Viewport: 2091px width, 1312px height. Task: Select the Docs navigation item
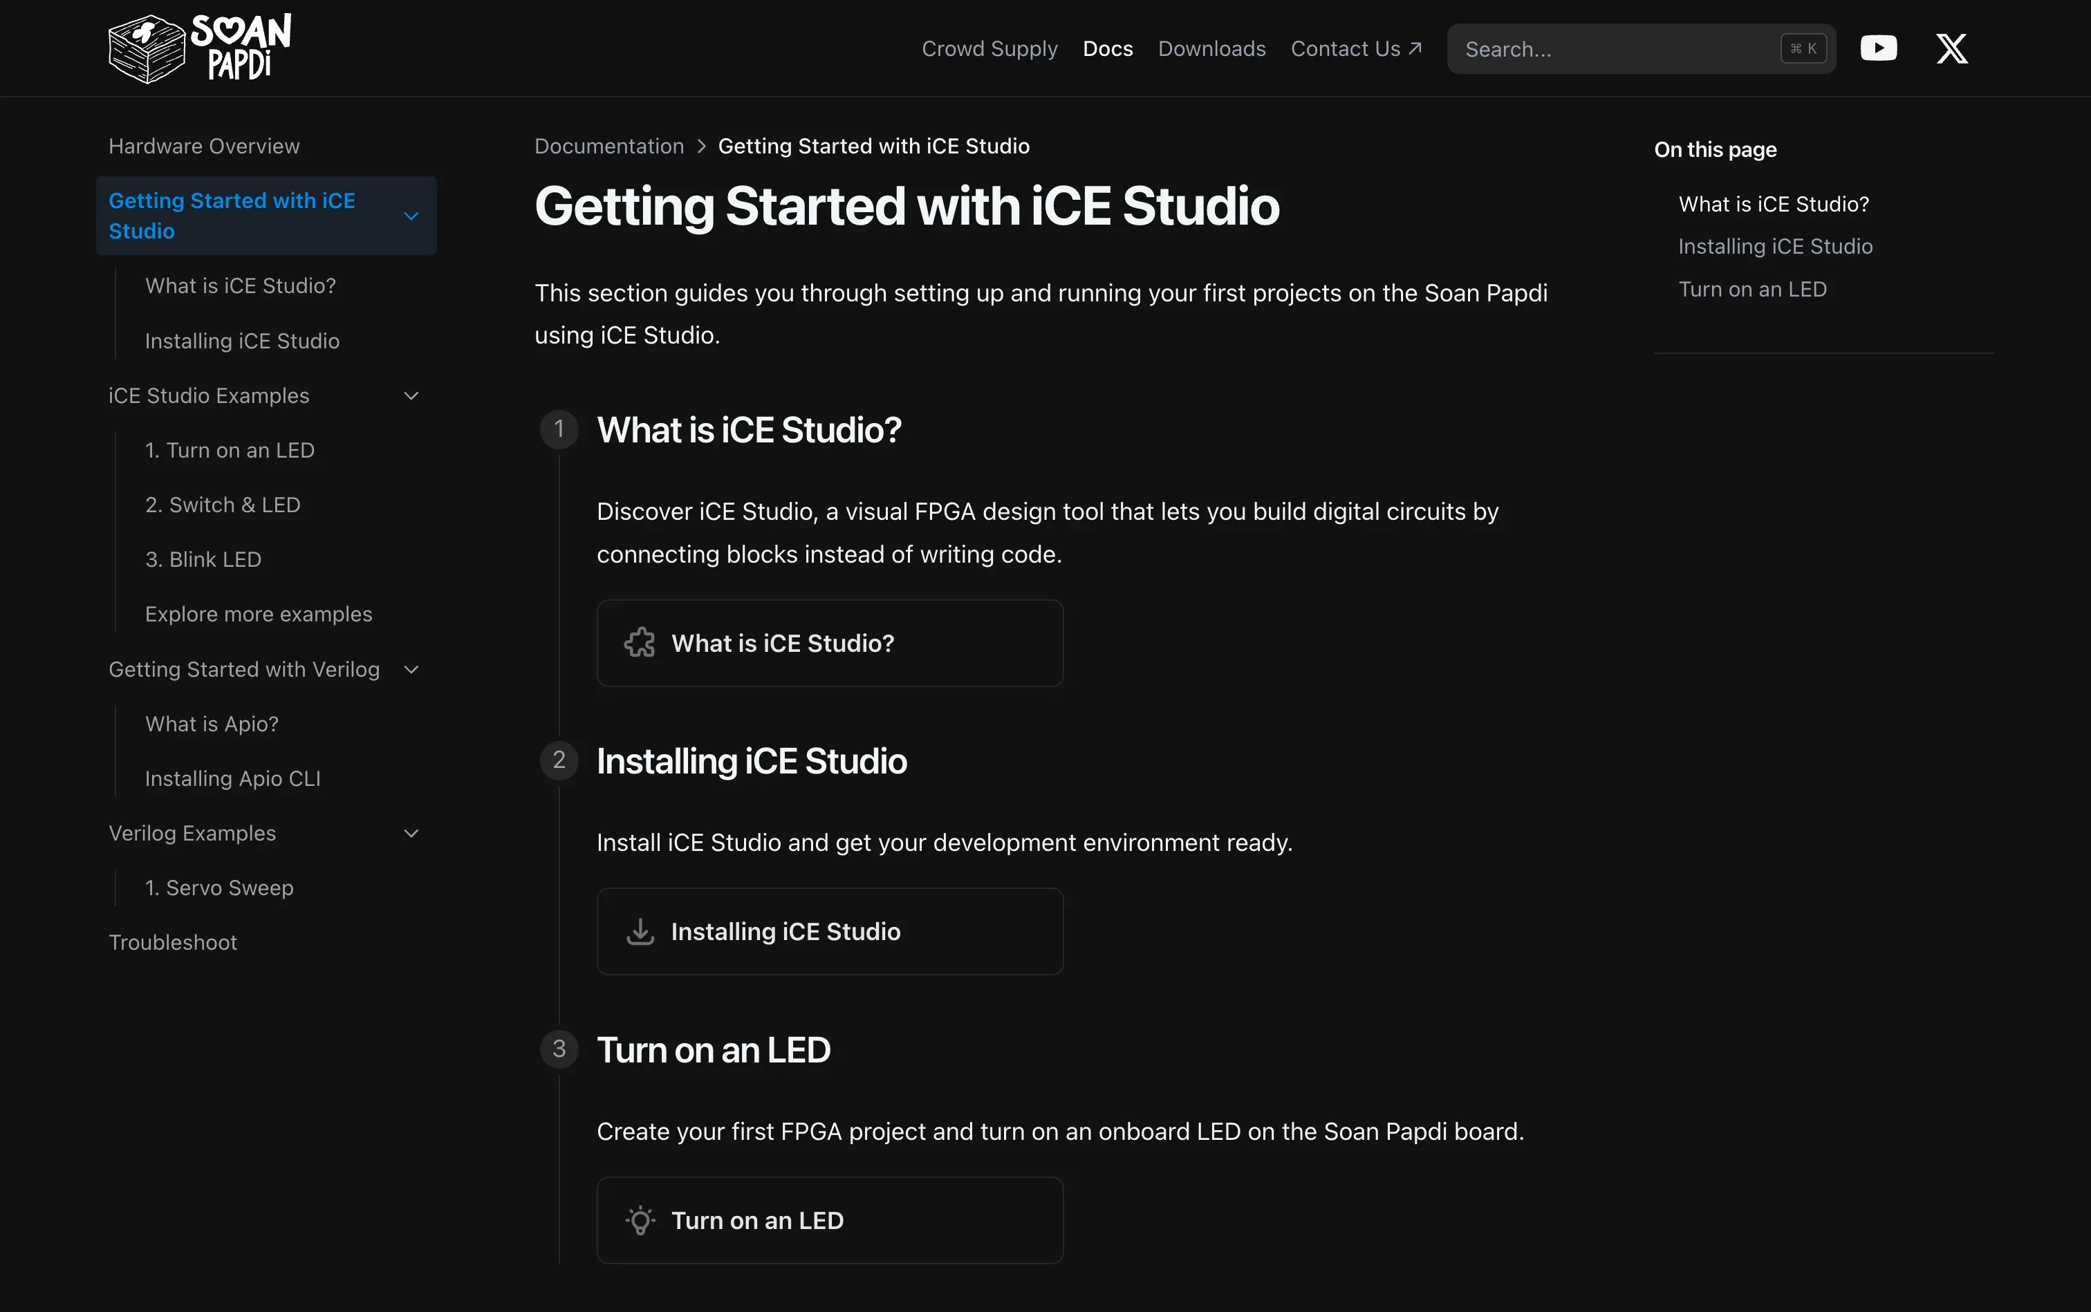(1108, 48)
